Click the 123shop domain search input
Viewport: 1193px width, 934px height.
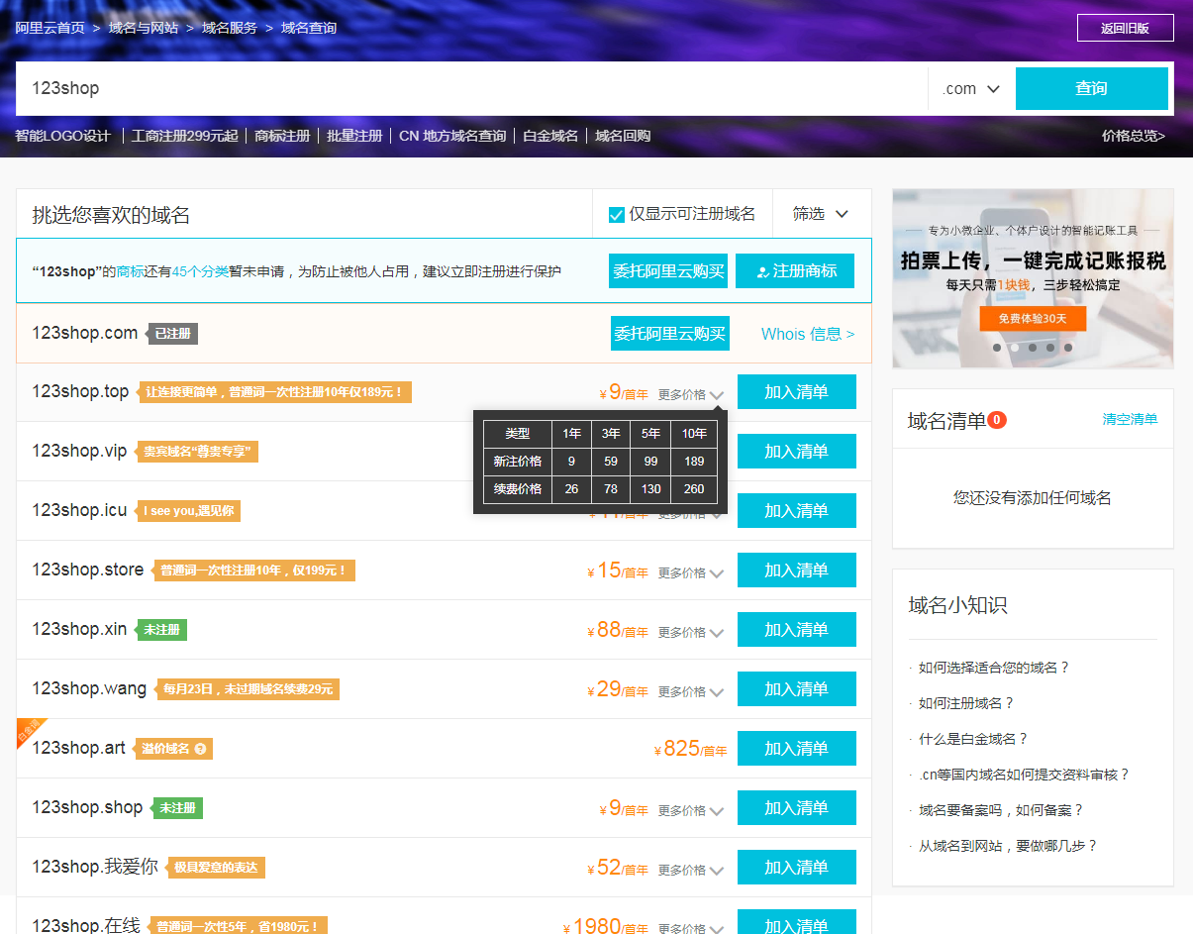(x=471, y=88)
